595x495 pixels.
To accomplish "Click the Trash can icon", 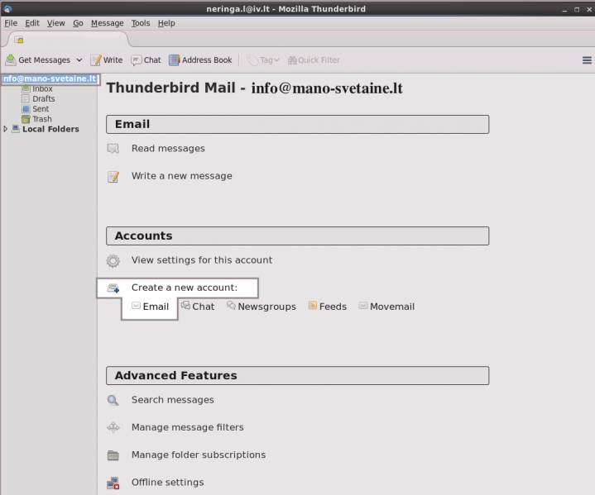I will pyautogui.click(x=26, y=119).
